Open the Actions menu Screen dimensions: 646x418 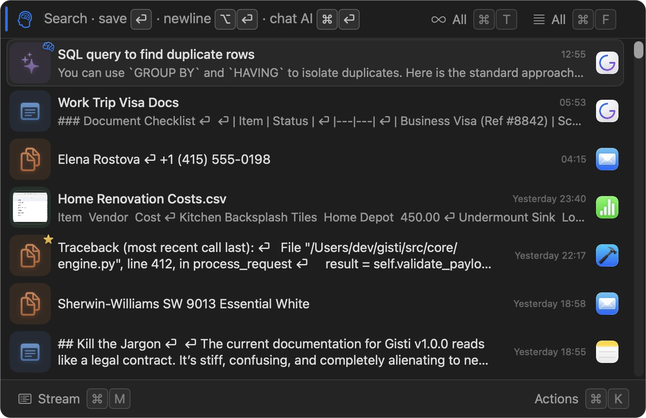(x=581, y=399)
